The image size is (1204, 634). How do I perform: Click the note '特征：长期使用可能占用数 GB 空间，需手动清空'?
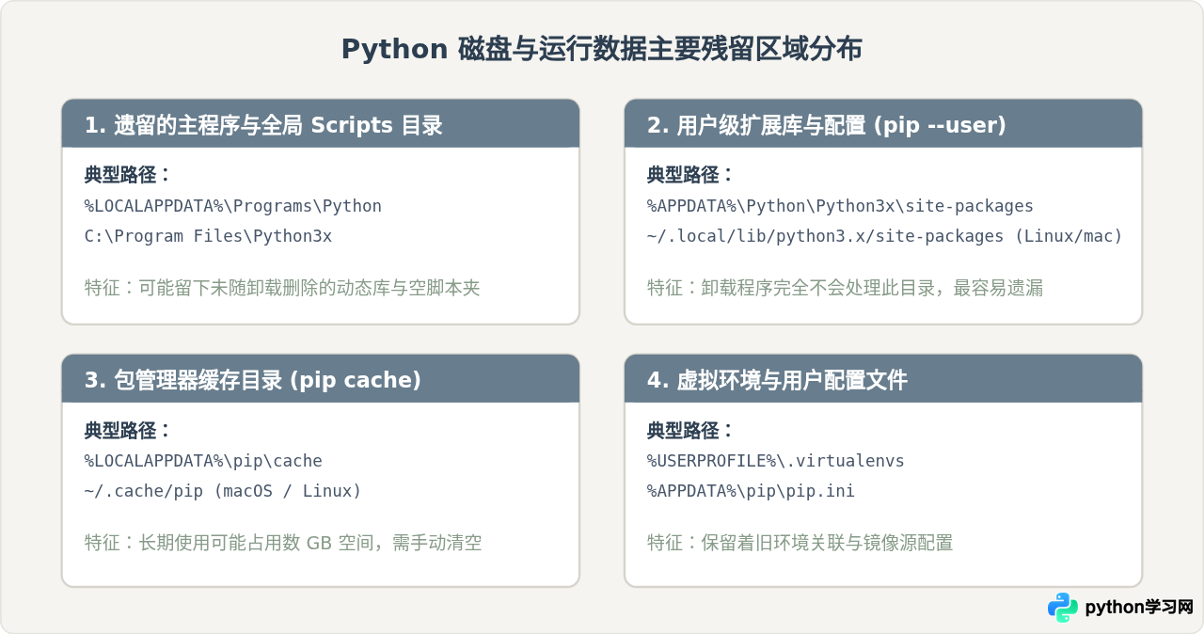point(283,543)
